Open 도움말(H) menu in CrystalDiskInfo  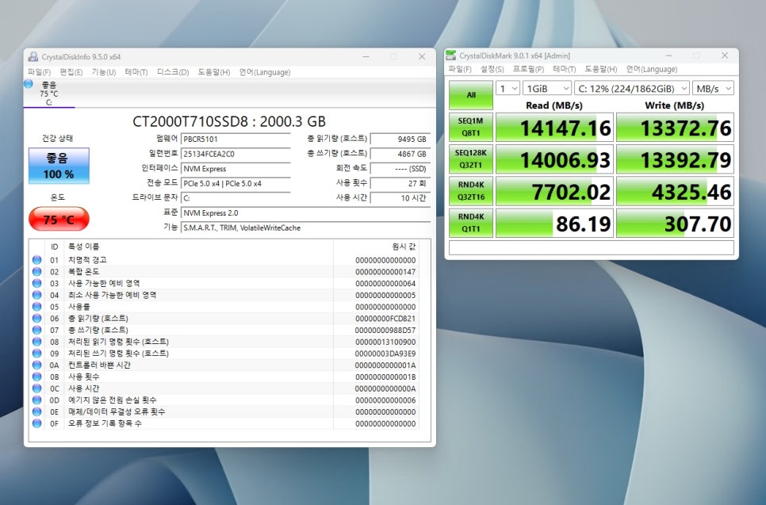(213, 72)
